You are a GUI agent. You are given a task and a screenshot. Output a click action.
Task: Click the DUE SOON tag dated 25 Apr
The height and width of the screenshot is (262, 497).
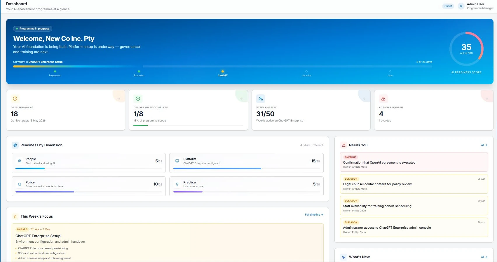(351, 179)
